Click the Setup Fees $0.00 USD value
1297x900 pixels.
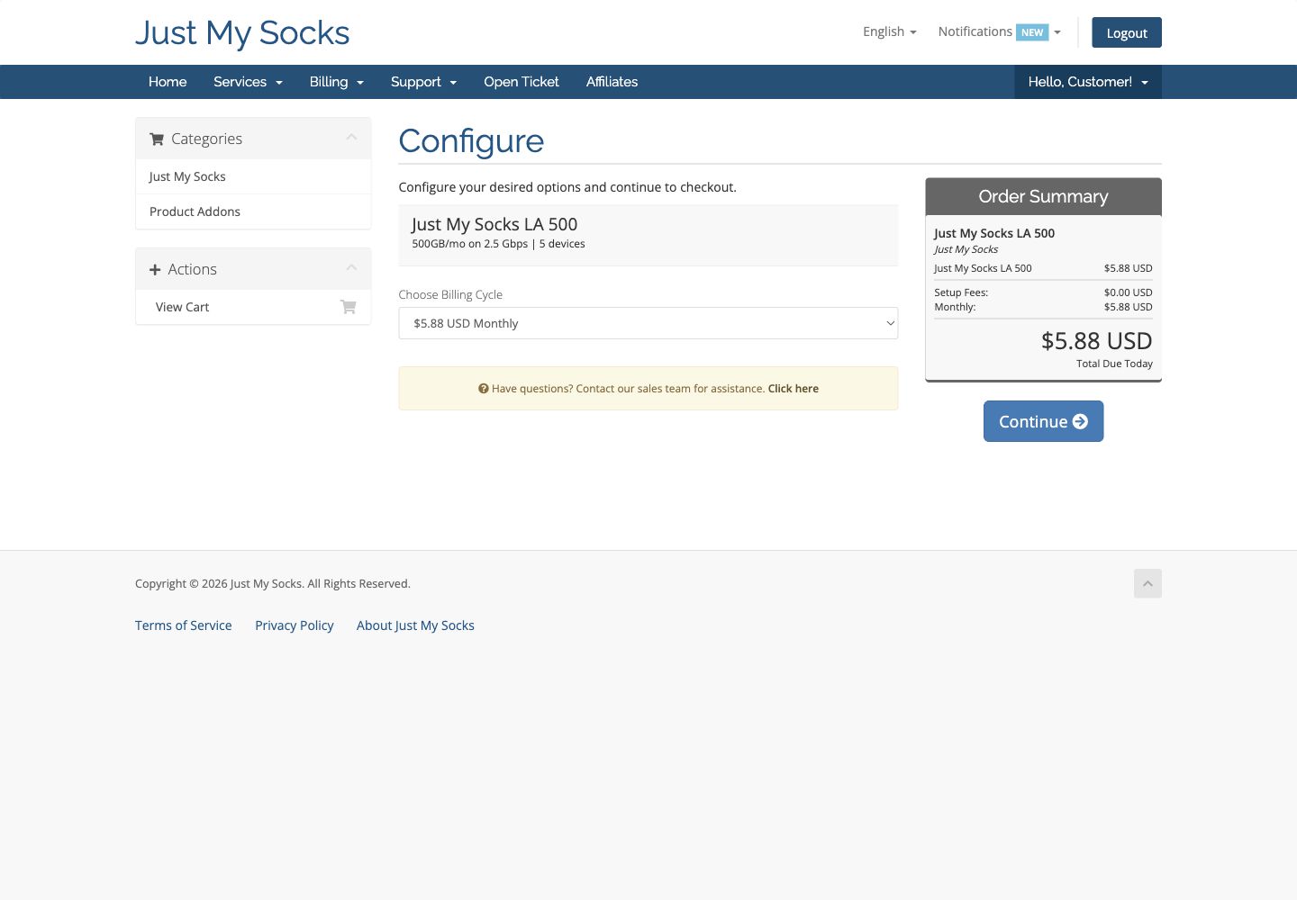1128,292
